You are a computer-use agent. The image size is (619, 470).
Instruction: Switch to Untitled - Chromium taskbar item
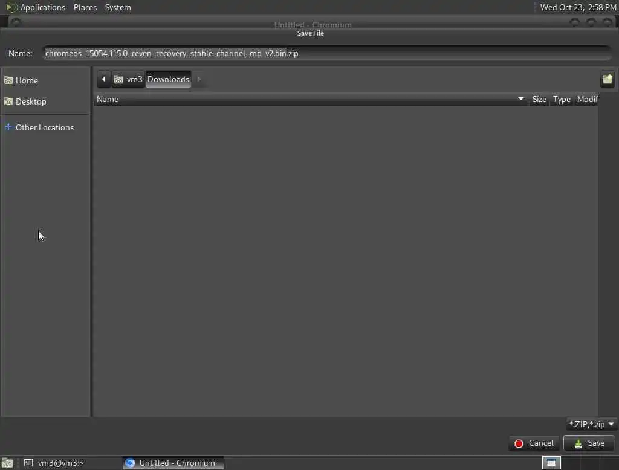point(173,463)
